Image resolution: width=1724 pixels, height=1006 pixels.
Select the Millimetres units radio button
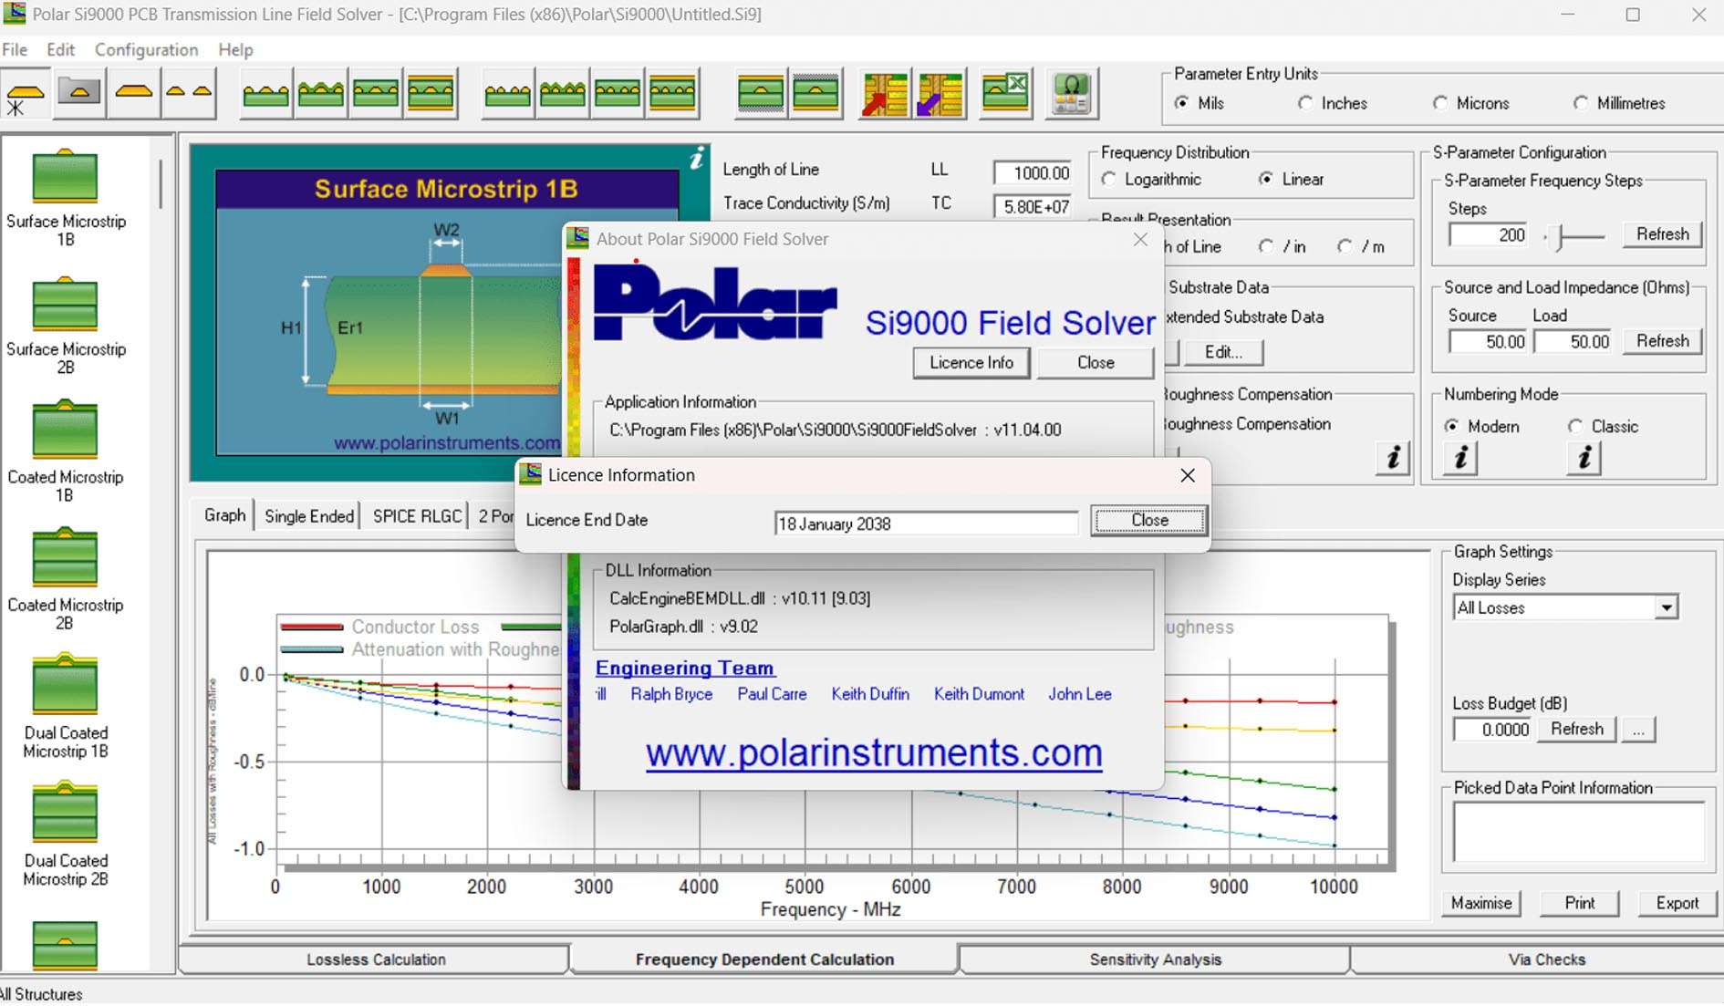click(1581, 104)
